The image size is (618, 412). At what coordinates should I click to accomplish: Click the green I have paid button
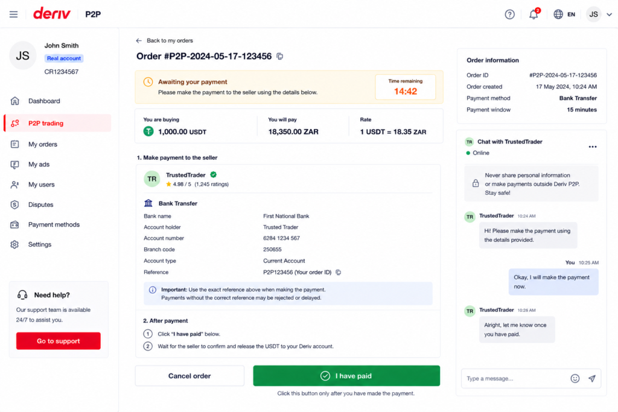(346, 376)
